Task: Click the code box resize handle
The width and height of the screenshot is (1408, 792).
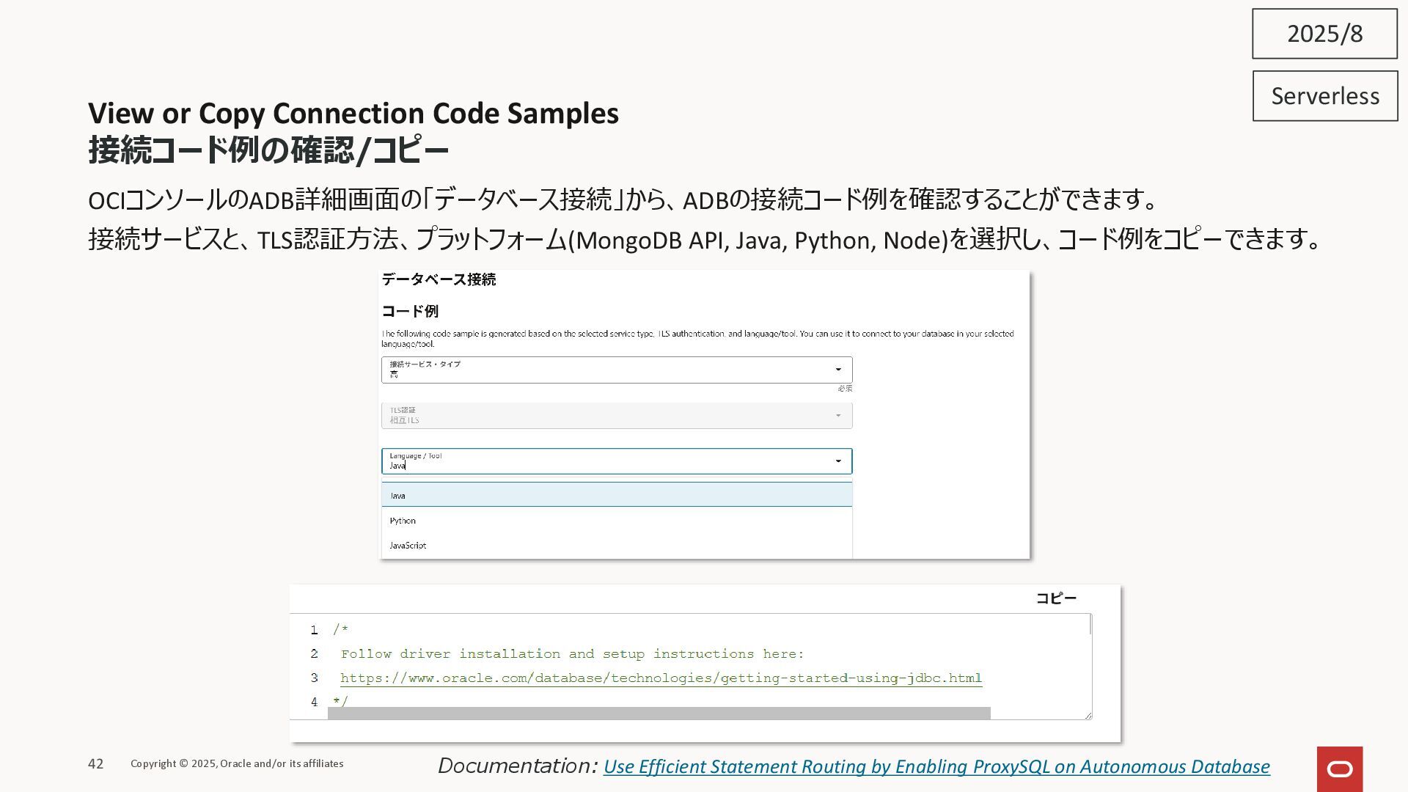Action: coord(1088,715)
